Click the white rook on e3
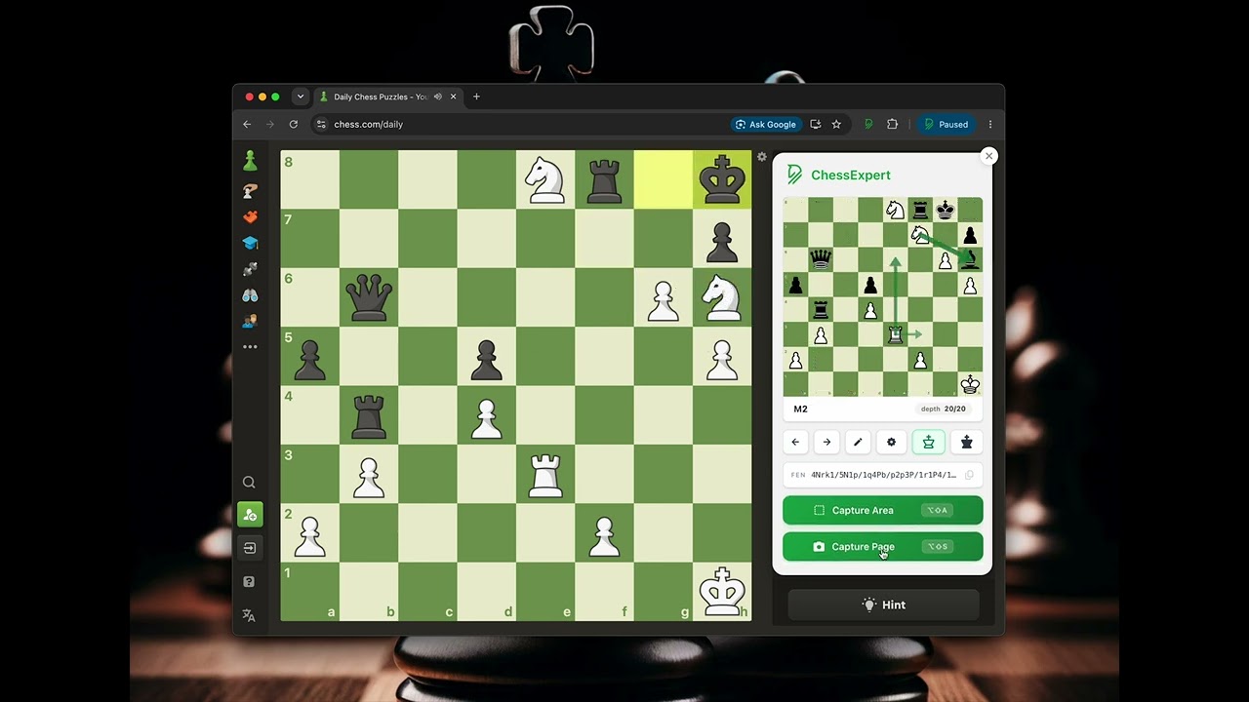 pos(545,474)
